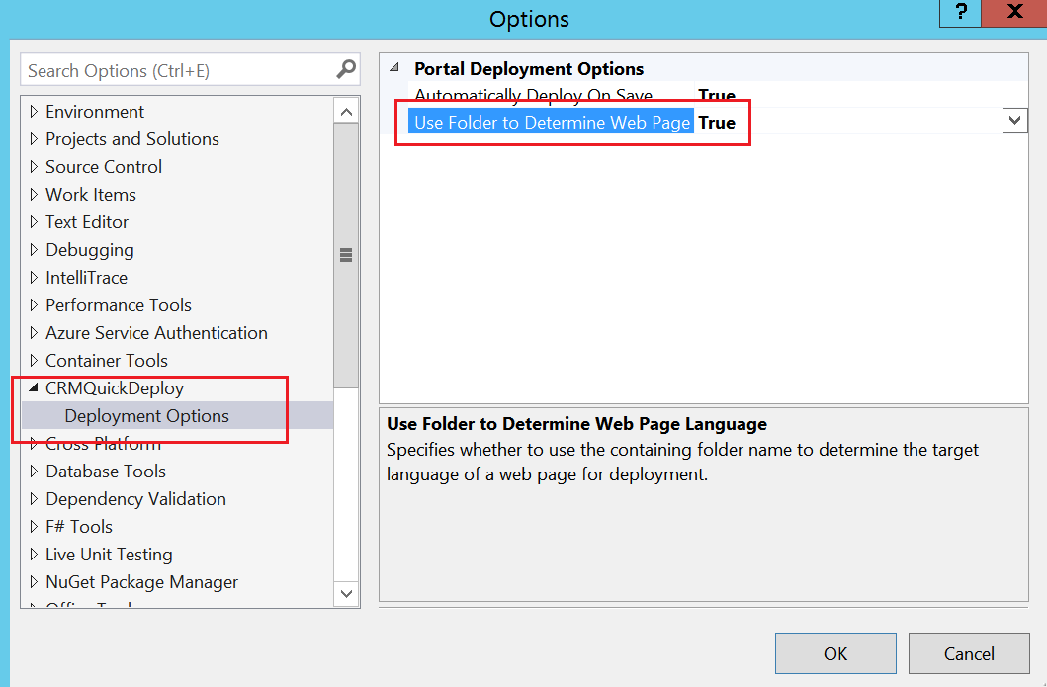
Task: Expand the Environment tree node
Action: tap(35, 112)
